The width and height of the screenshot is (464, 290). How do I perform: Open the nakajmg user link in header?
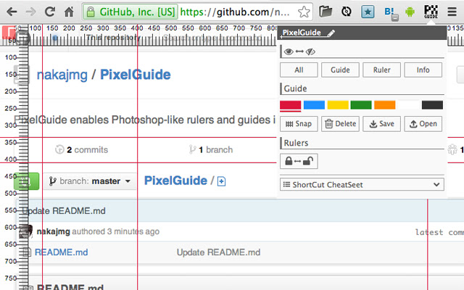(x=62, y=75)
